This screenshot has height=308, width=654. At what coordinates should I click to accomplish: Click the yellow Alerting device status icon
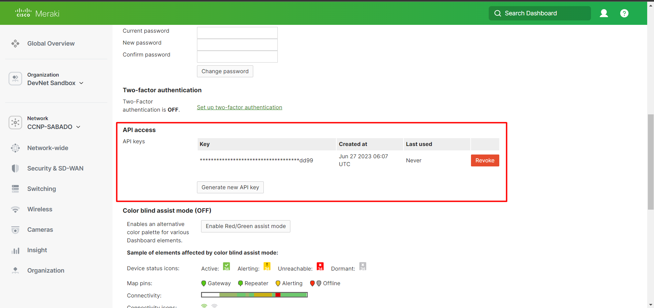[x=267, y=266]
